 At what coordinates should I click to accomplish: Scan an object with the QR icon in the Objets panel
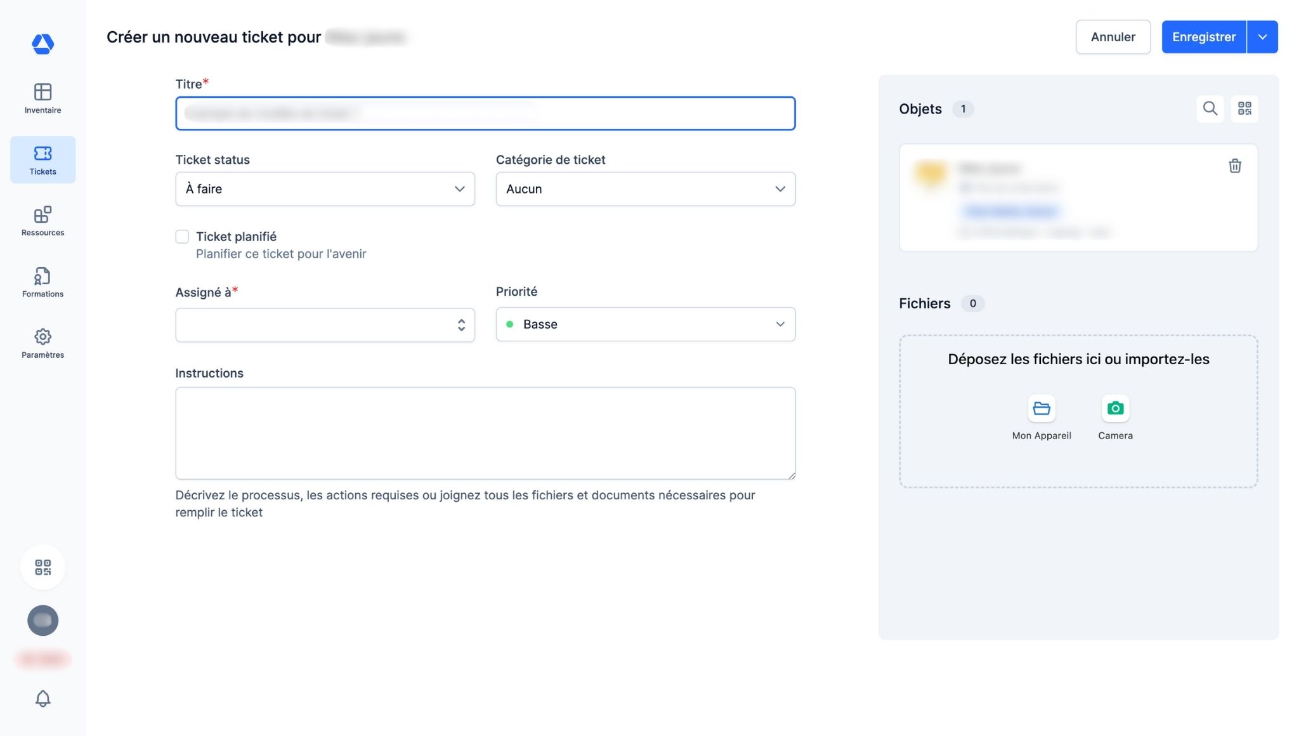click(1244, 108)
